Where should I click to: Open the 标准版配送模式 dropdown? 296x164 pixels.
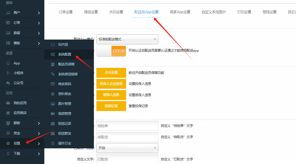pos(127,39)
